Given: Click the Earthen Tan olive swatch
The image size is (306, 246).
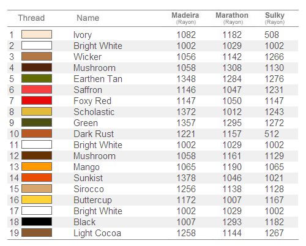Looking at the screenshot, I should [x=37, y=78].
